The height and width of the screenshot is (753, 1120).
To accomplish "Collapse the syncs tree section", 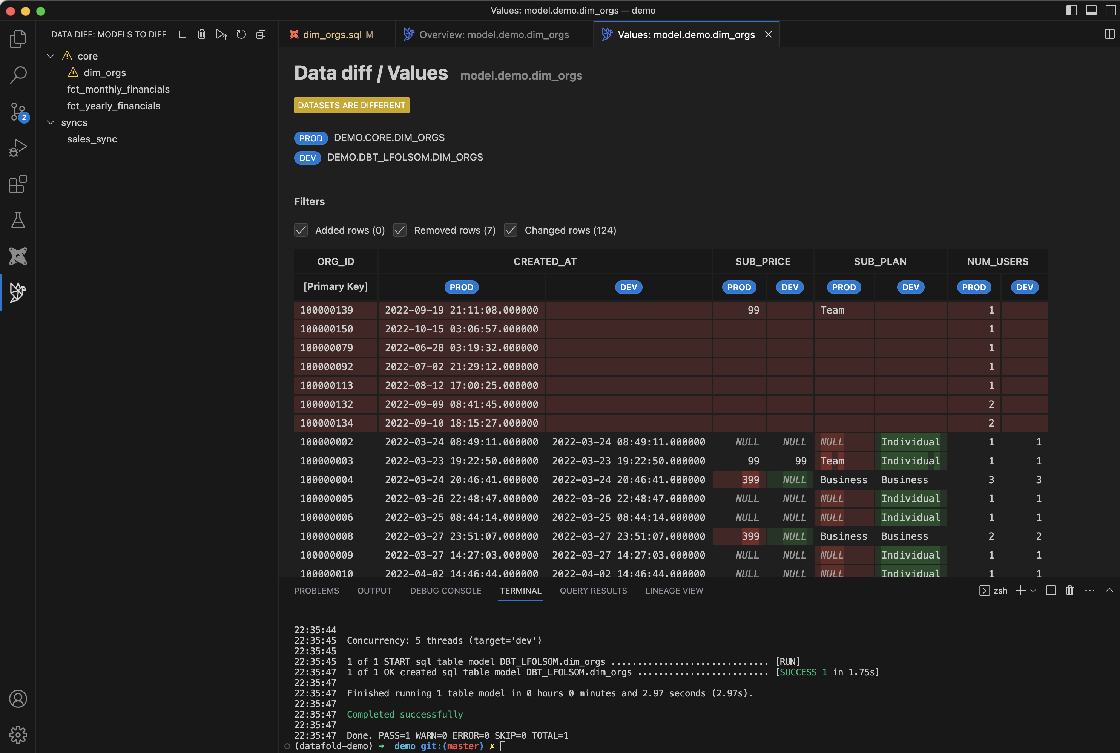I will [x=51, y=122].
